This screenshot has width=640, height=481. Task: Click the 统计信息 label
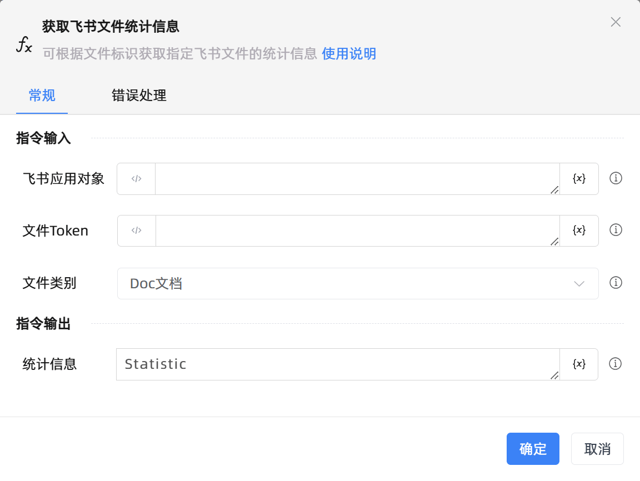(49, 364)
